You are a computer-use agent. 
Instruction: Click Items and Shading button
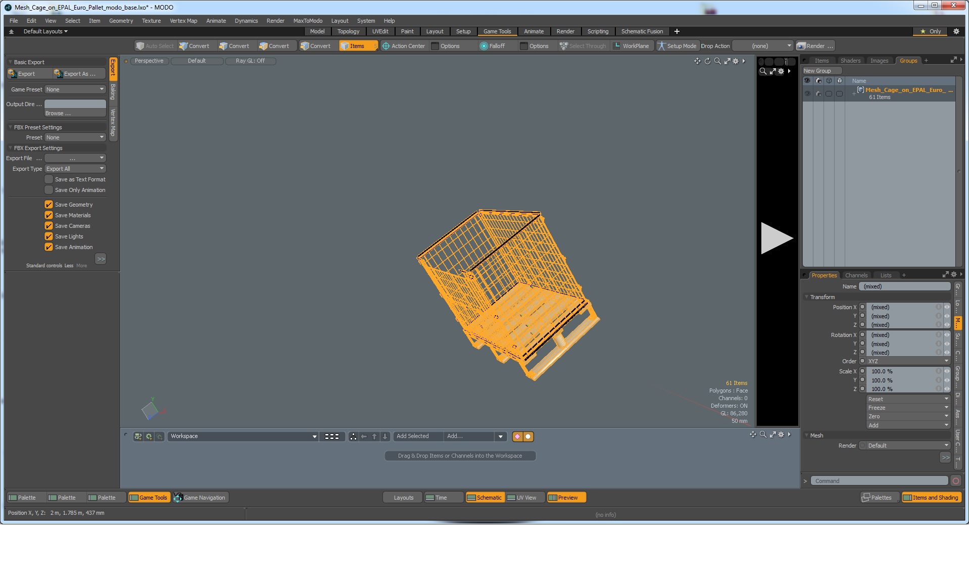pyautogui.click(x=931, y=498)
